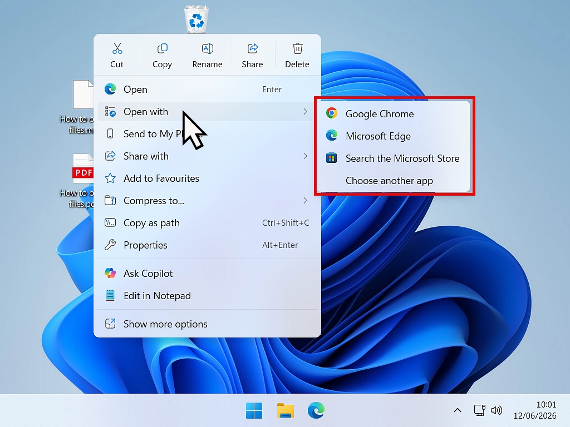Click the phone icon beside Send to My Phone

coord(110,133)
